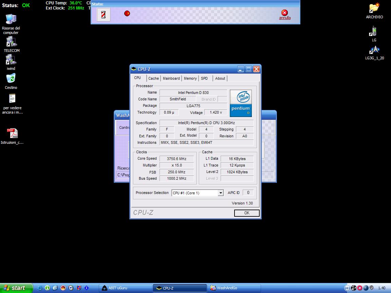
Task: Switch to WashAndGo in taskbar
Action: [x=234, y=288]
